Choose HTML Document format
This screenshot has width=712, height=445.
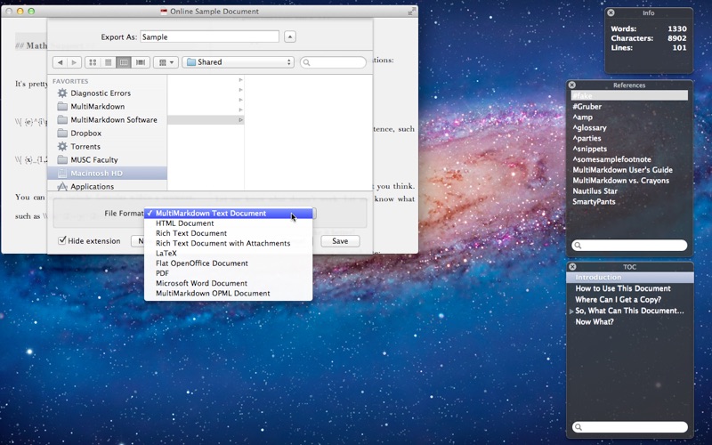click(229, 223)
